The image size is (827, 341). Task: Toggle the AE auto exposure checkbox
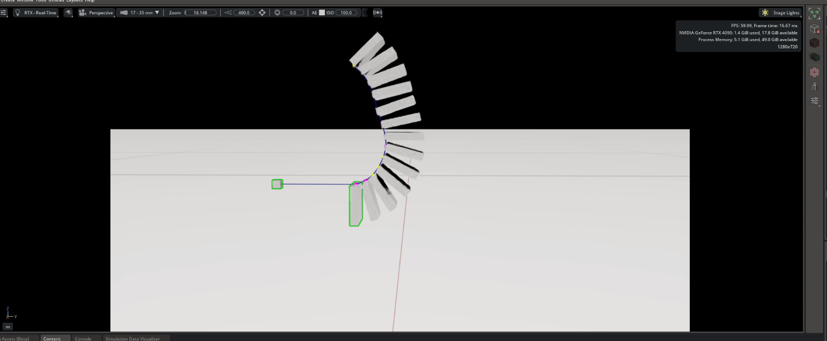pyautogui.click(x=322, y=12)
